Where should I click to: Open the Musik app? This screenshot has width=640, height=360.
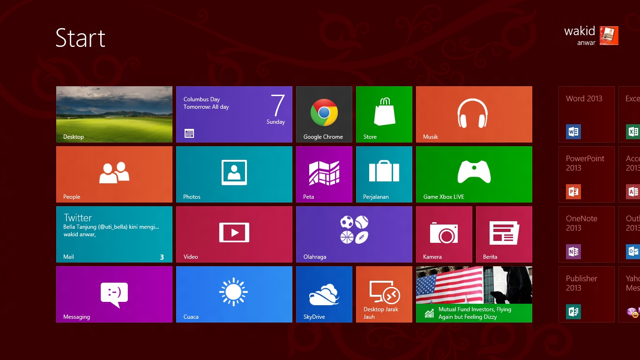click(473, 114)
